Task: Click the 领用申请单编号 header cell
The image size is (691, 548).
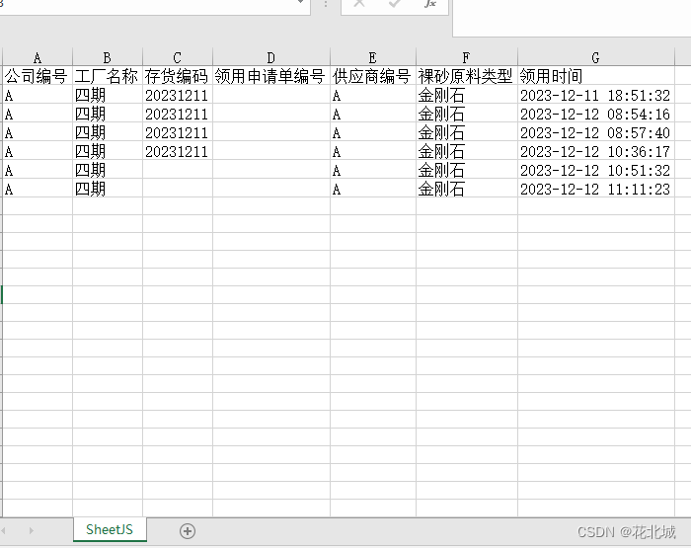Action: [x=271, y=76]
